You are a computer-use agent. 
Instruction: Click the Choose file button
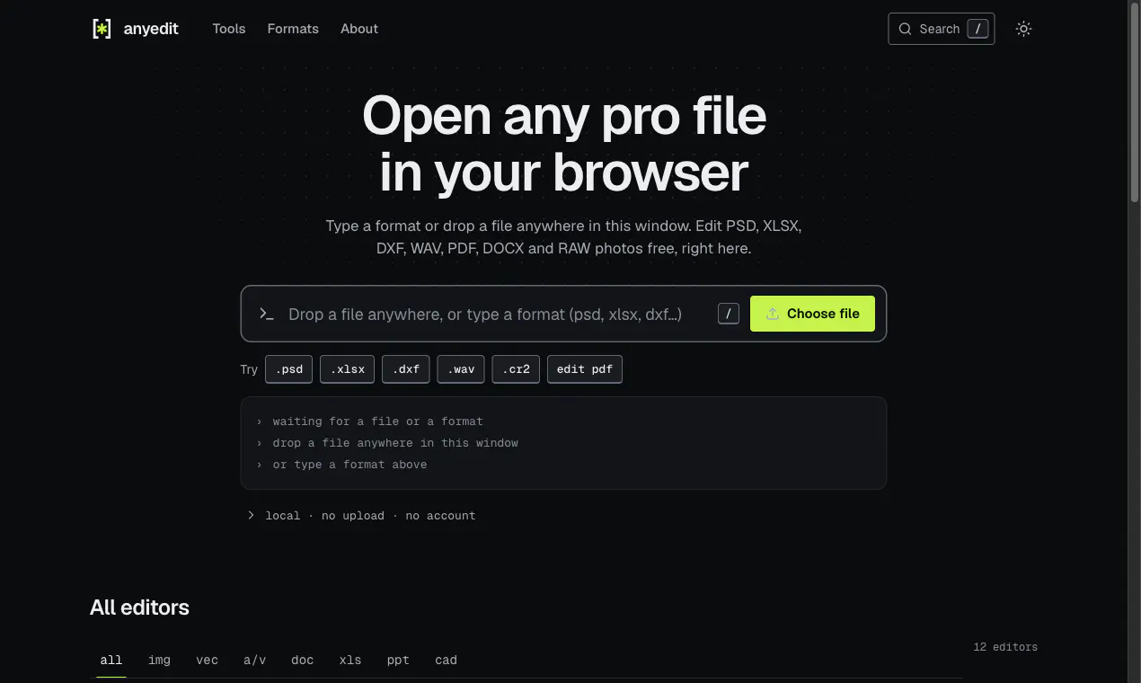point(812,314)
